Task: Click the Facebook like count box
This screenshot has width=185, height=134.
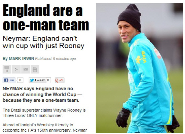Action: [x=20, y=80]
